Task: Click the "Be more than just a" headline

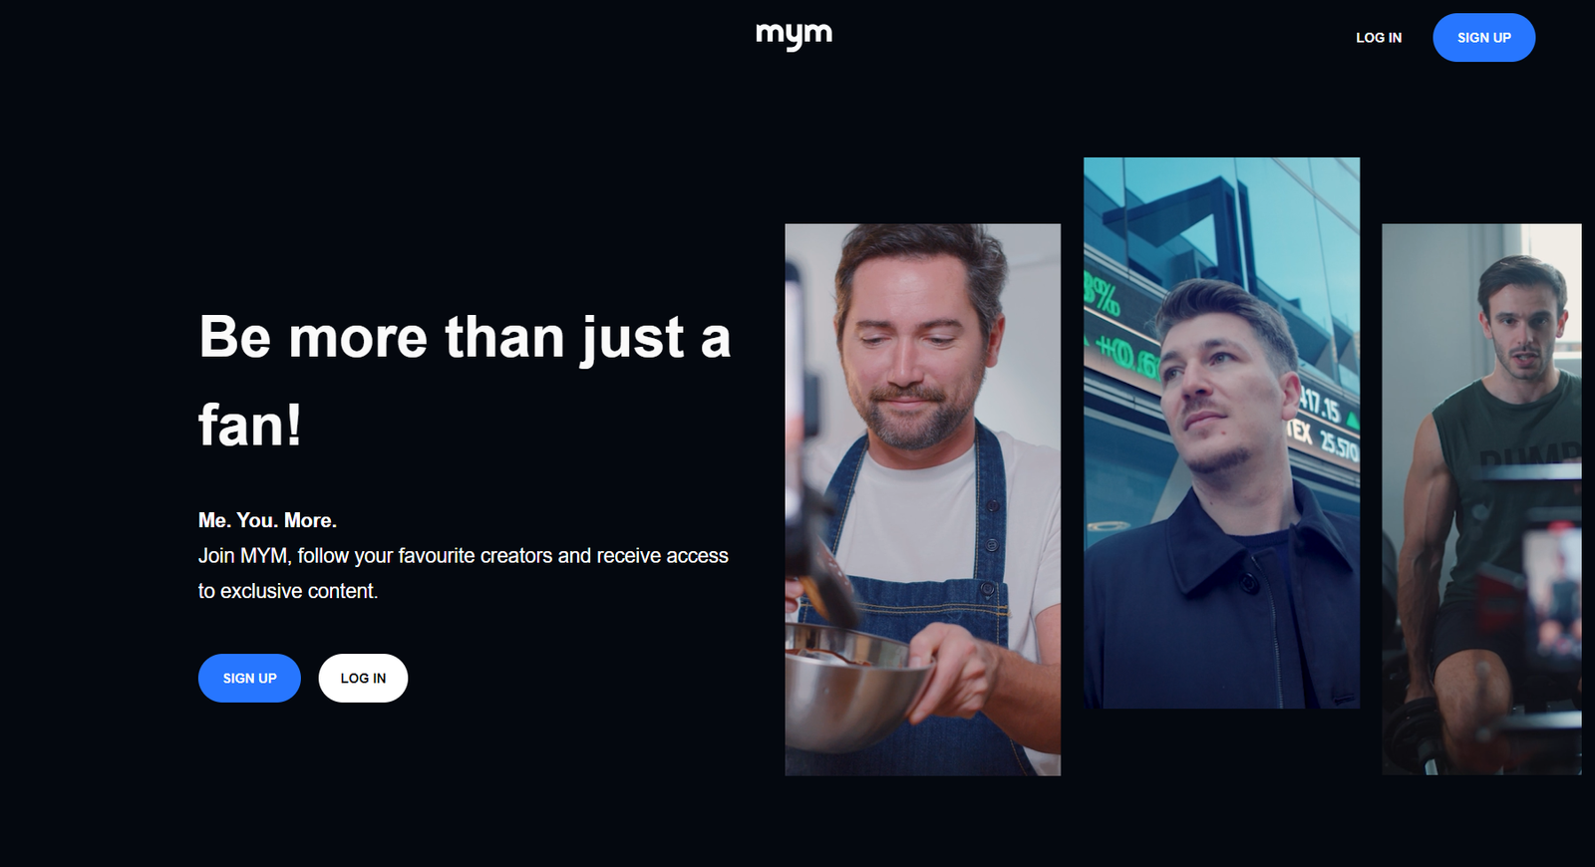Action: point(465,337)
